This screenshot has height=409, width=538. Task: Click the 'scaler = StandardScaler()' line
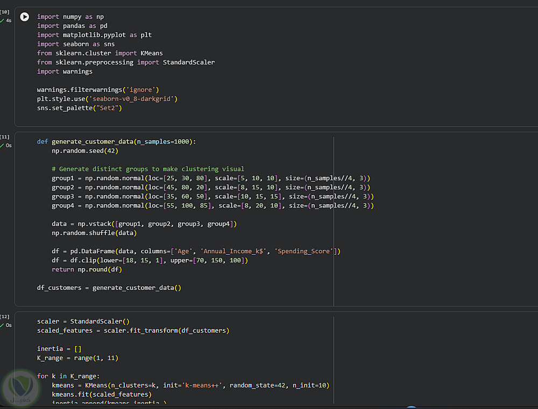(x=83, y=321)
